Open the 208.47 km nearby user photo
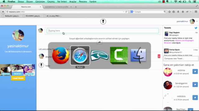Image resolution: width=199 pixels, height=111 pixels. pyautogui.click(x=6, y=70)
